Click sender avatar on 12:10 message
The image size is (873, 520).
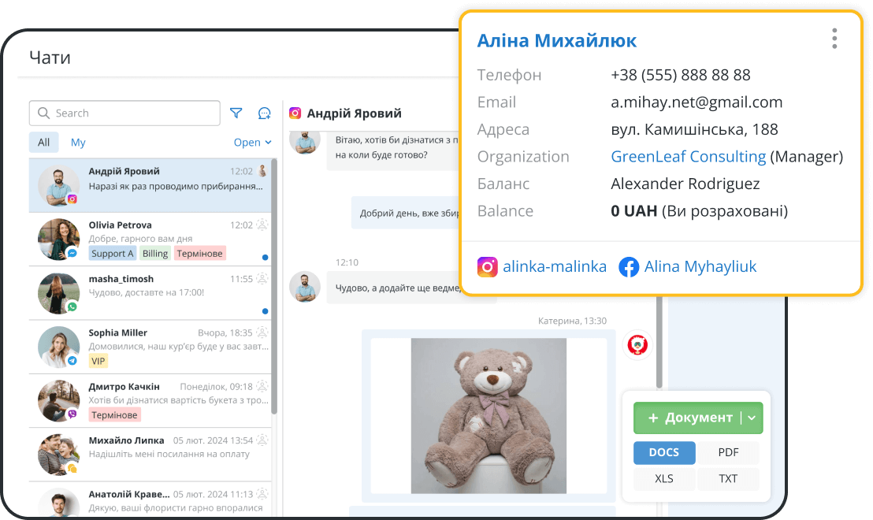pos(305,287)
